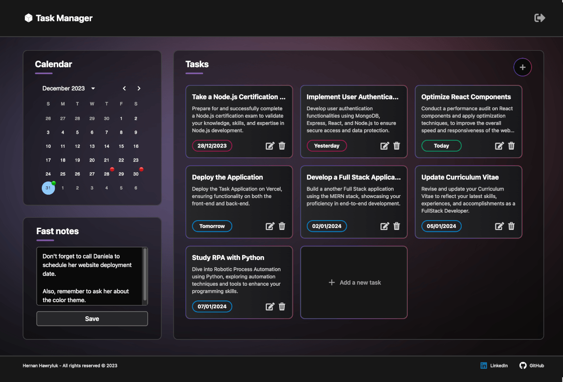Edit the Develop a Full Stack Application task
The width and height of the screenshot is (563, 382).
coord(385,226)
